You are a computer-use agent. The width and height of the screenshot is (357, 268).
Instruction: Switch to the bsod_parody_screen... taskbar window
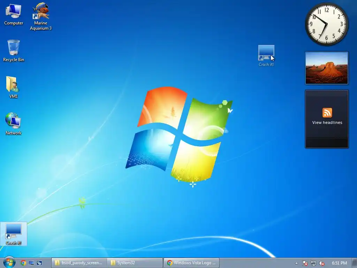point(79,263)
